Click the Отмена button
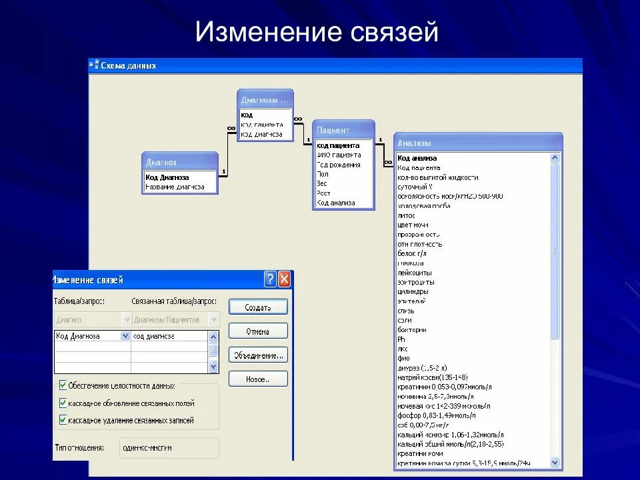Screen dimensions: 640x480 pyautogui.click(x=258, y=331)
